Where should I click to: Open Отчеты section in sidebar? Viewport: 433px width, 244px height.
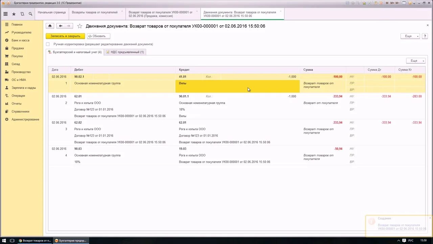coord(17,104)
